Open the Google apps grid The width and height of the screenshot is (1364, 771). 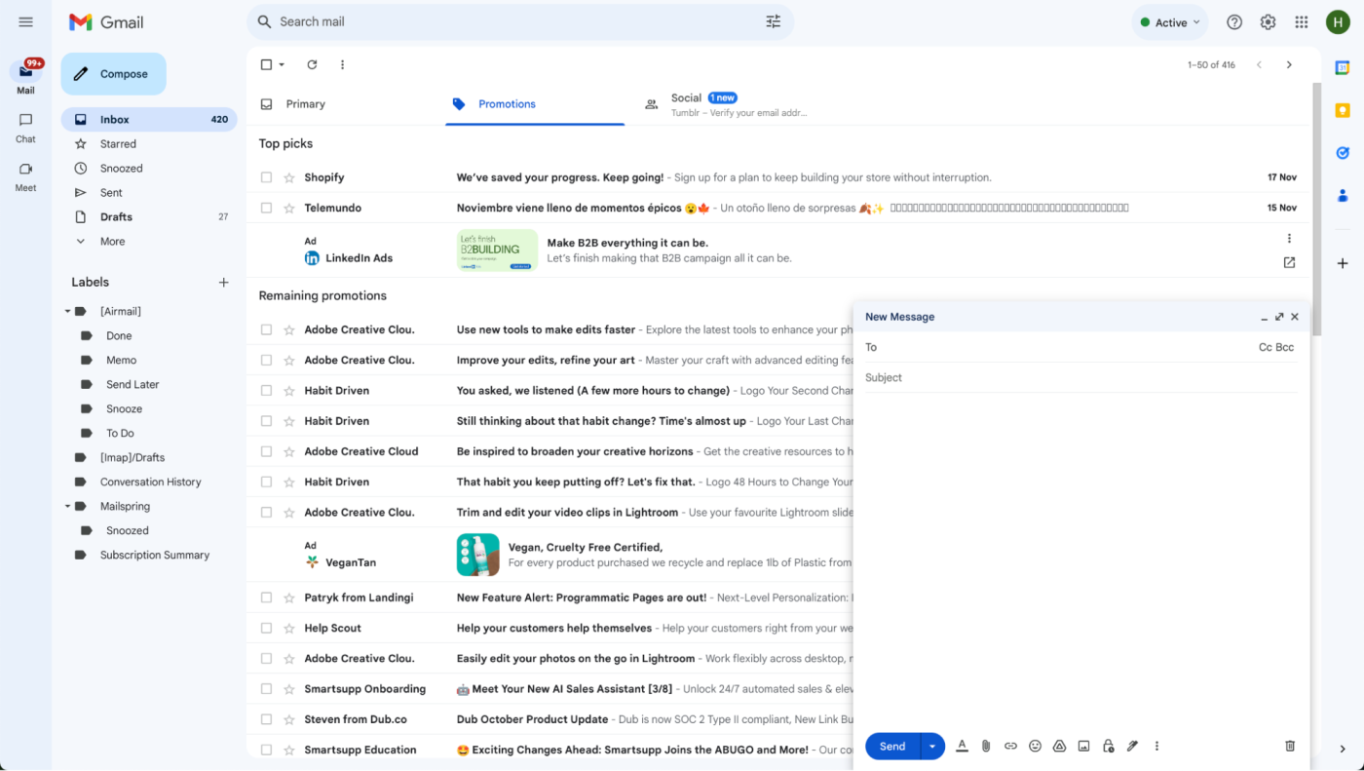(x=1302, y=22)
